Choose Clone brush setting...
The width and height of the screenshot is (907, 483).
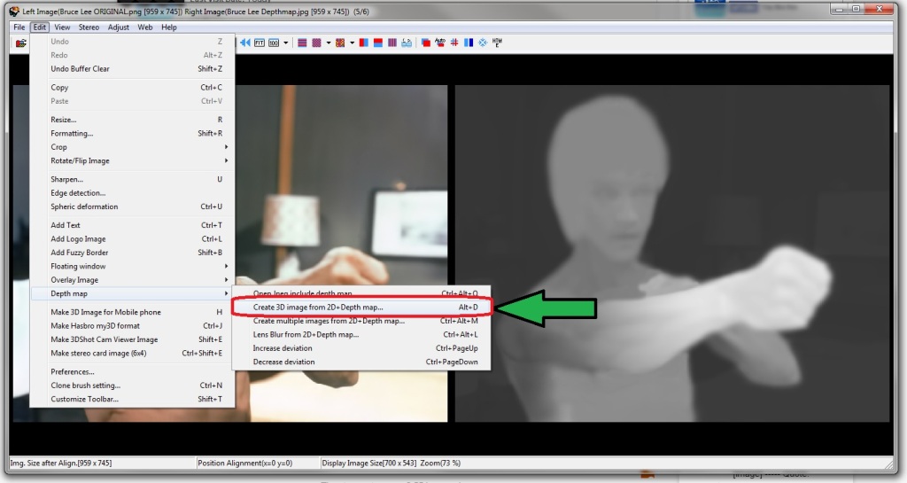coord(133,386)
